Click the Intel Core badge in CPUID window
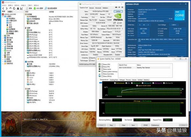 (x=180, y=15)
